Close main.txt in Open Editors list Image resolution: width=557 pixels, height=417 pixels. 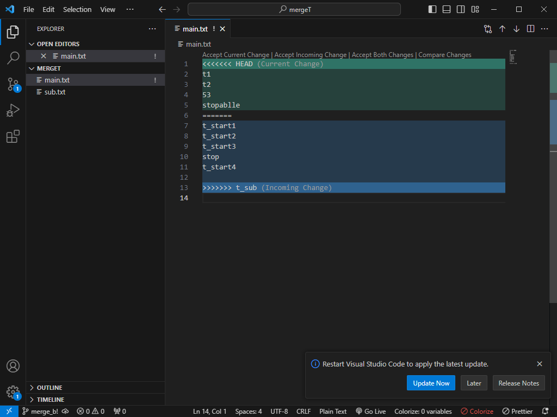coord(44,56)
